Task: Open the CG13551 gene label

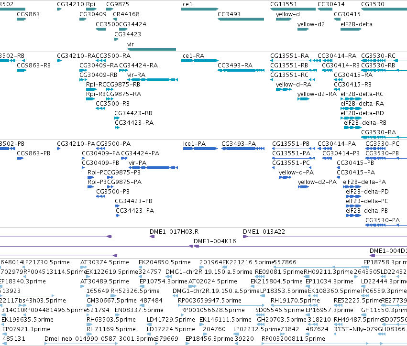Action: pyautogui.click(x=284, y=4)
